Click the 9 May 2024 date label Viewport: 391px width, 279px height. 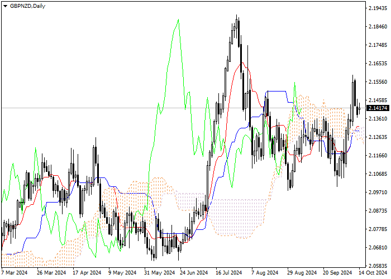click(122, 273)
